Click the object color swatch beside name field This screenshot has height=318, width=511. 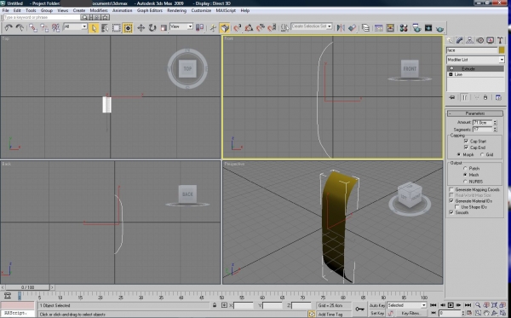(502, 50)
